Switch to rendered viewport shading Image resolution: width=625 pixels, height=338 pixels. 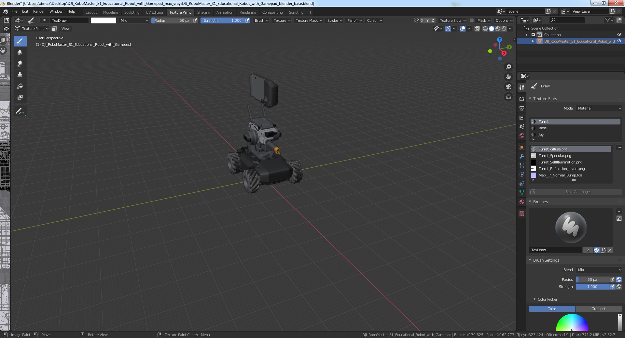click(504, 29)
